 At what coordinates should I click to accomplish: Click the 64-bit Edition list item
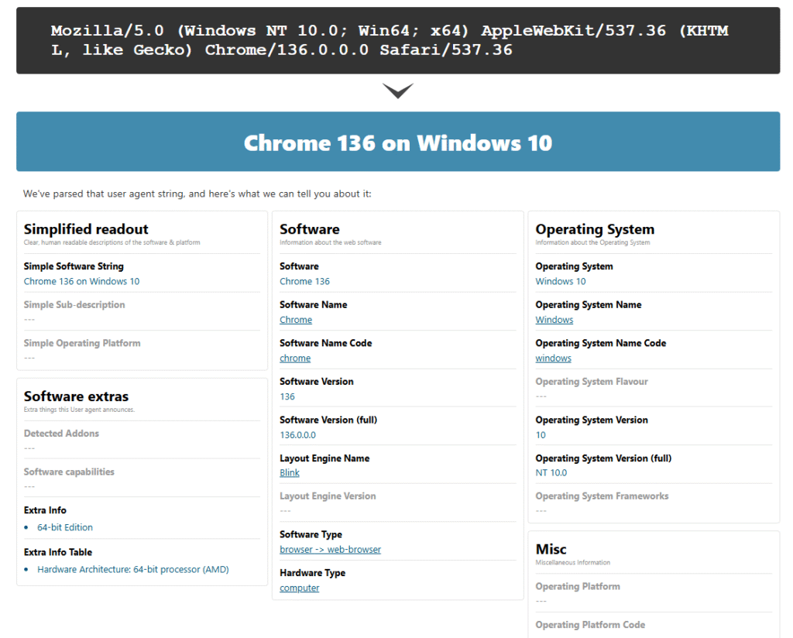(65, 527)
